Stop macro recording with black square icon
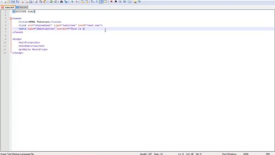275x155 pixels. tap(116, 2)
